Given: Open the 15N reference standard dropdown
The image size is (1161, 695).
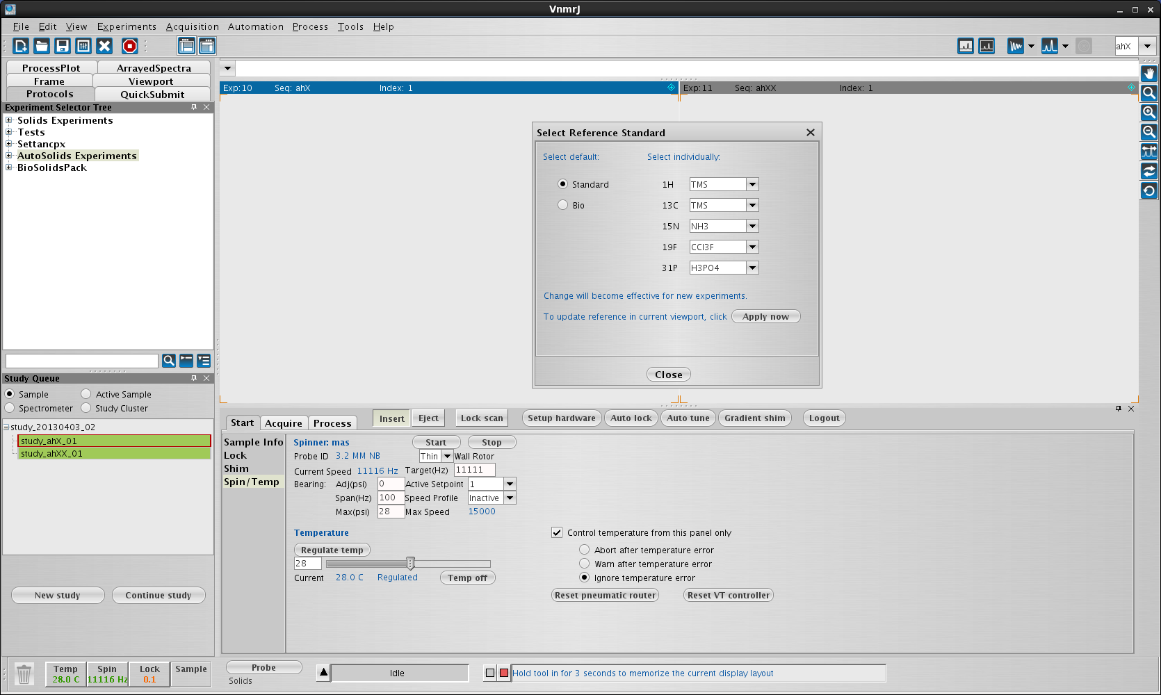Looking at the screenshot, I should (x=752, y=227).
